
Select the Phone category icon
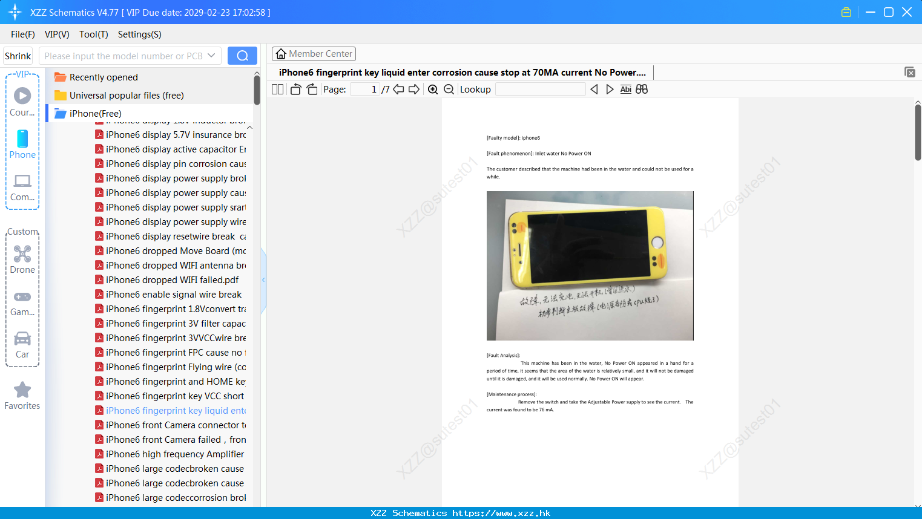point(22,144)
